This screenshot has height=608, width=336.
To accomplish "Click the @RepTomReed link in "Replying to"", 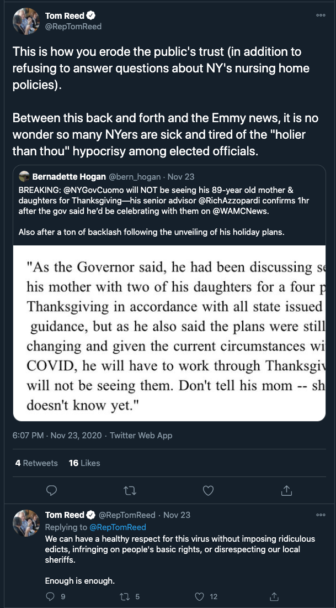I will pos(118,527).
